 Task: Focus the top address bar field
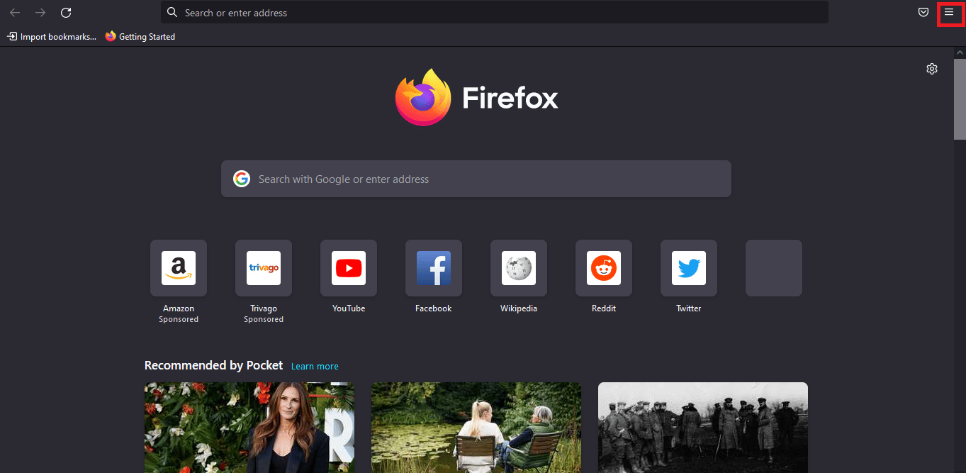[x=495, y=13]
